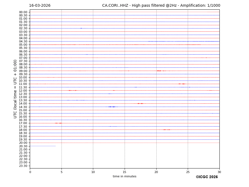The width and height of the screenshot is (249, 187).
Task: Click the red seismic burst on the 09:00 trace
Action: click(159, 71)
